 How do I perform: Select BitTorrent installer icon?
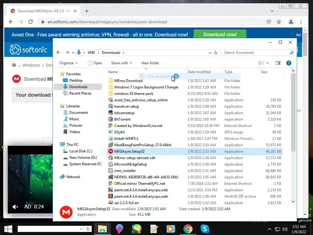tap(111, 119)
